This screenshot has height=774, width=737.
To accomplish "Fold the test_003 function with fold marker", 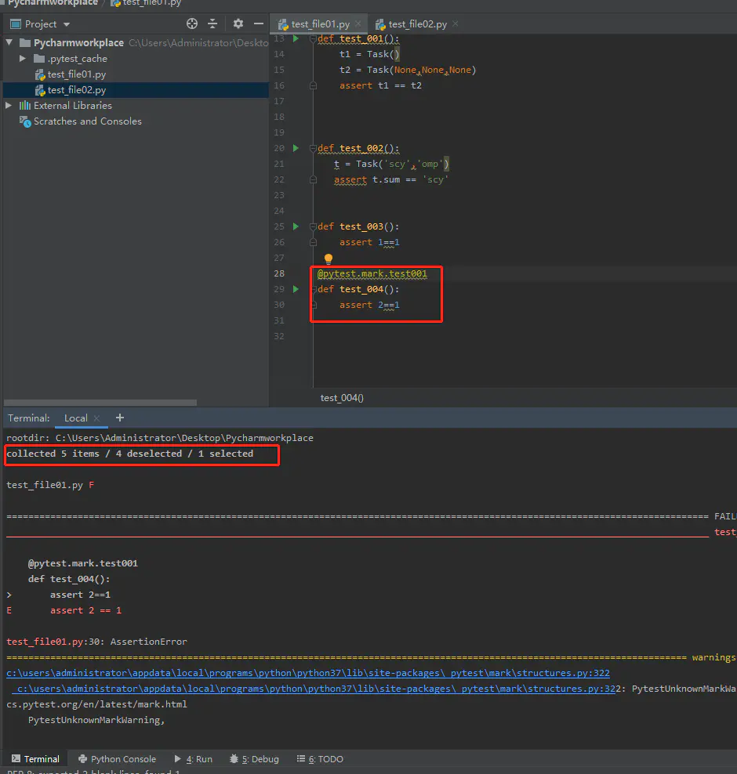I will [313, 226].
